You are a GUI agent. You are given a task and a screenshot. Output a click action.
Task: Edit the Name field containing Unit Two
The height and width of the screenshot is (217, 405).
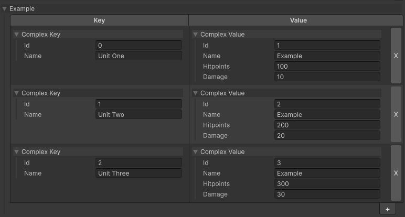click(x=138, y=115)
